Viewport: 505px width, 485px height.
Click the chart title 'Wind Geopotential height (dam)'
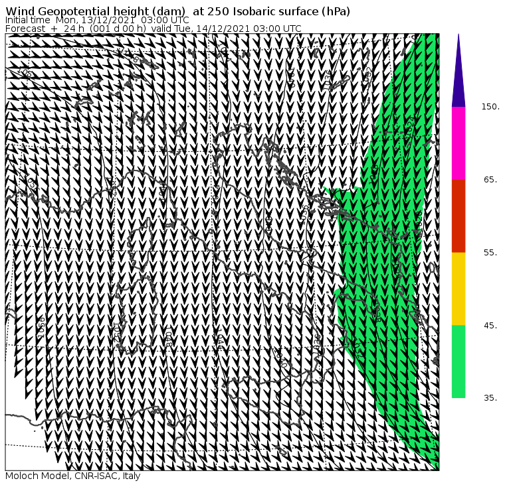click(x=95, y=11)
